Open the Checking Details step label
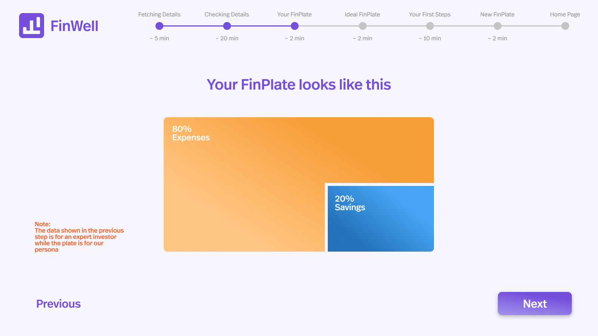This screenshot has height=336, width=598. (x=226, y=15)
